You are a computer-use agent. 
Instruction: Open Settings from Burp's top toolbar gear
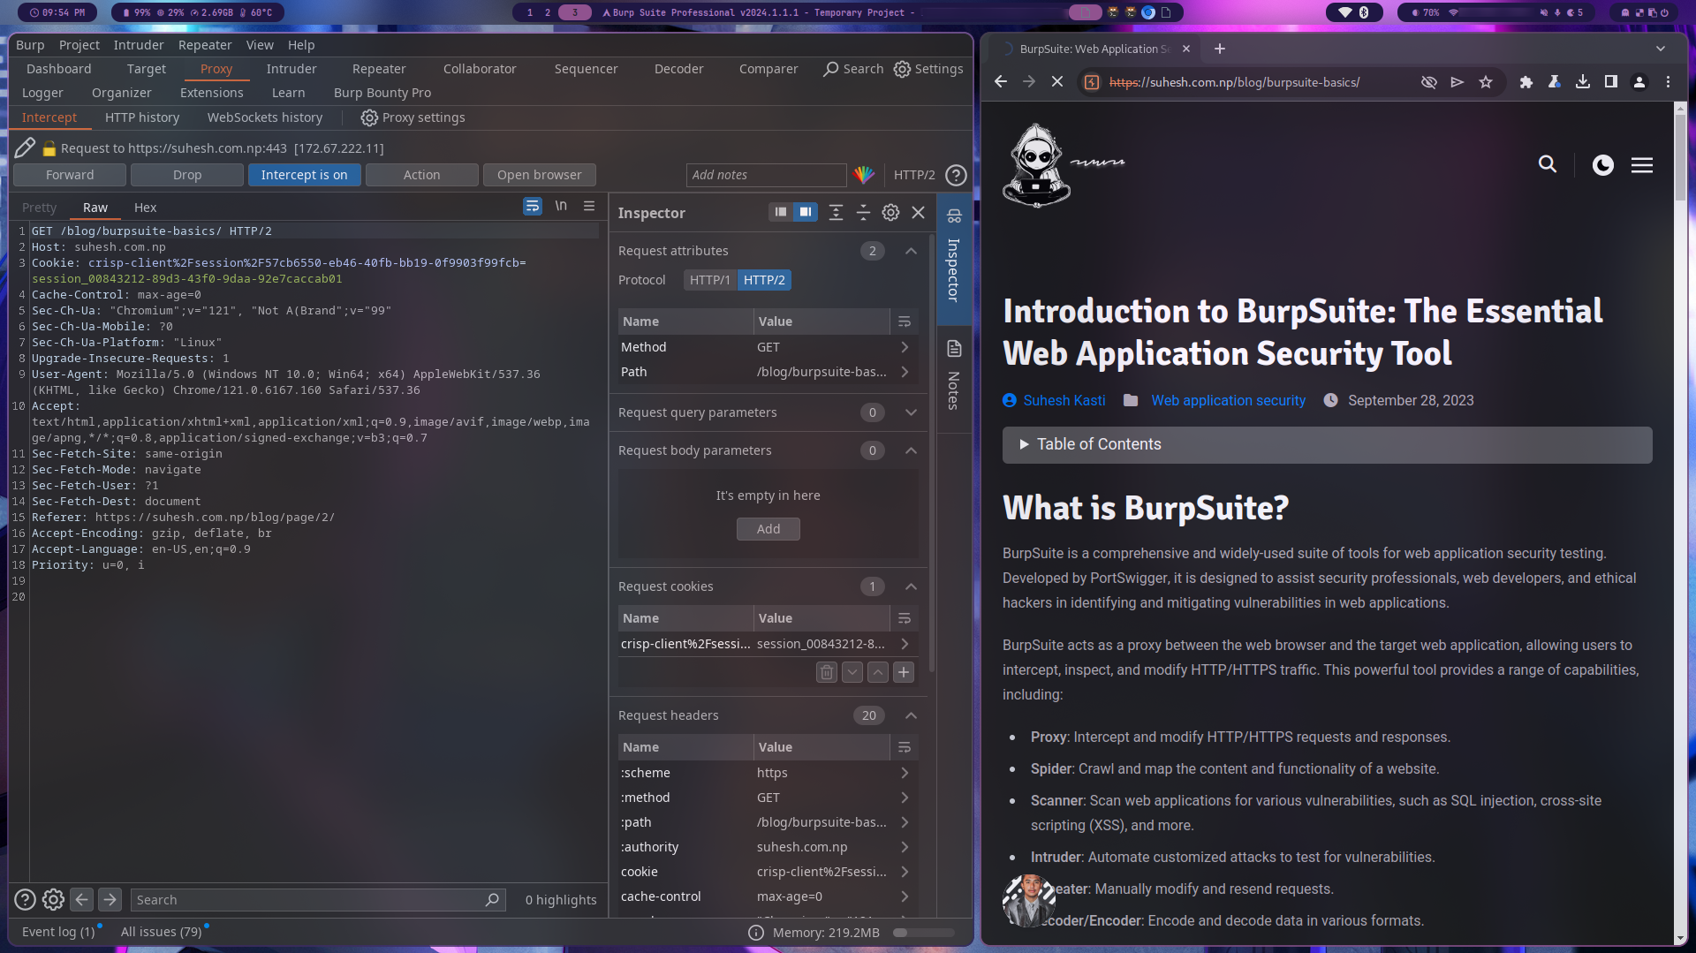coord(928,69)
